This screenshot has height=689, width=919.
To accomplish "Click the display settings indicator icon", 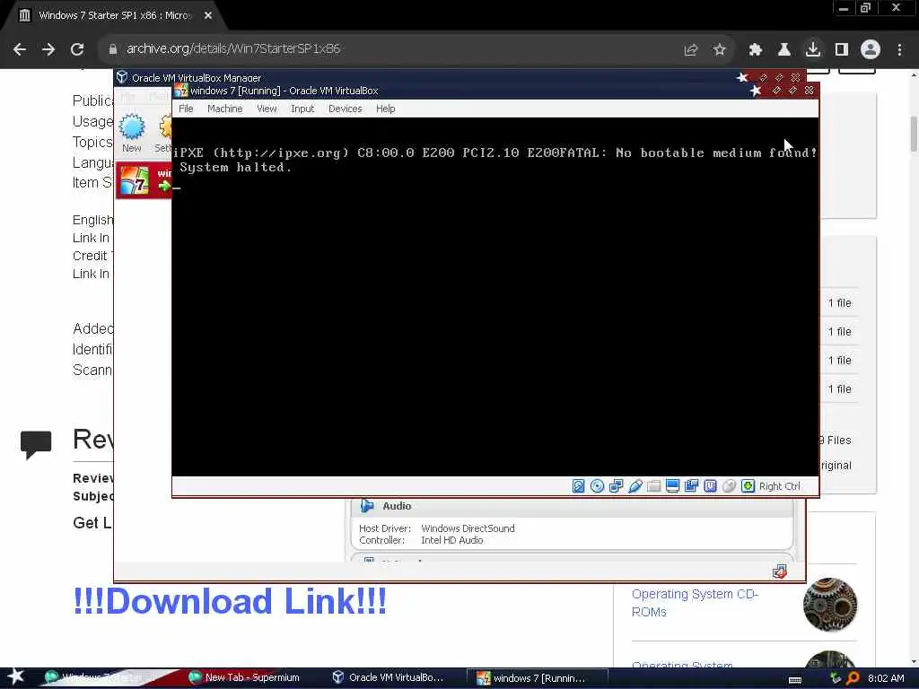I will pyautogui.click(x=673, y=486).
